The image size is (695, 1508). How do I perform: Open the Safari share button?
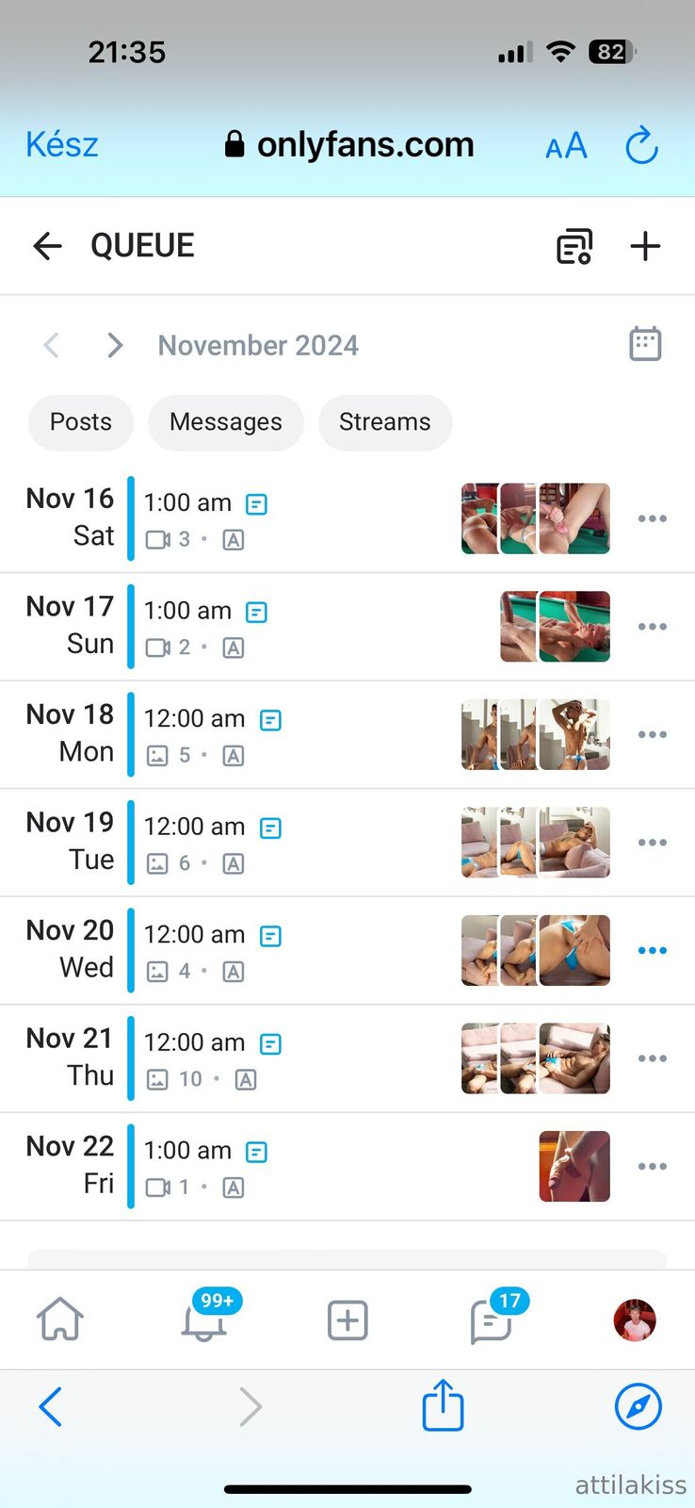[443, 1406]
